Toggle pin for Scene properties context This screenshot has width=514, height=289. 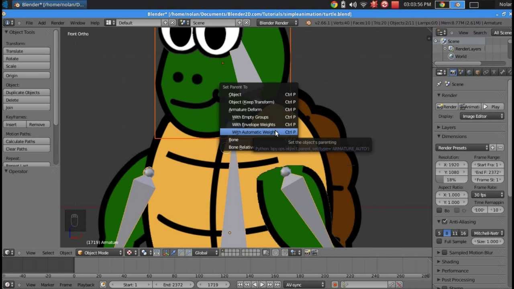point(439,84)
